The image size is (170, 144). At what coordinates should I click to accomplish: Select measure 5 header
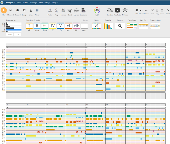[95, 44]
